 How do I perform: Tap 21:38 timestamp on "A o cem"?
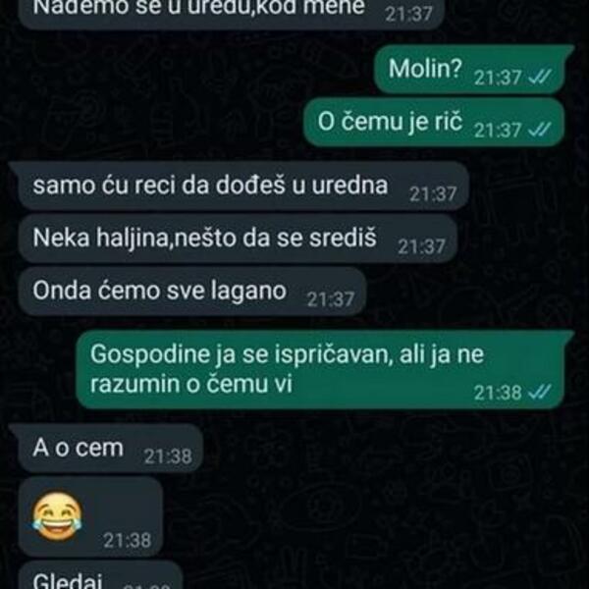tap(168, 456)
